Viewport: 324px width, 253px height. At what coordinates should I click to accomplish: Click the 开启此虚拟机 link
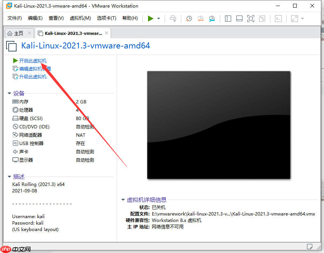coord(33,61)
